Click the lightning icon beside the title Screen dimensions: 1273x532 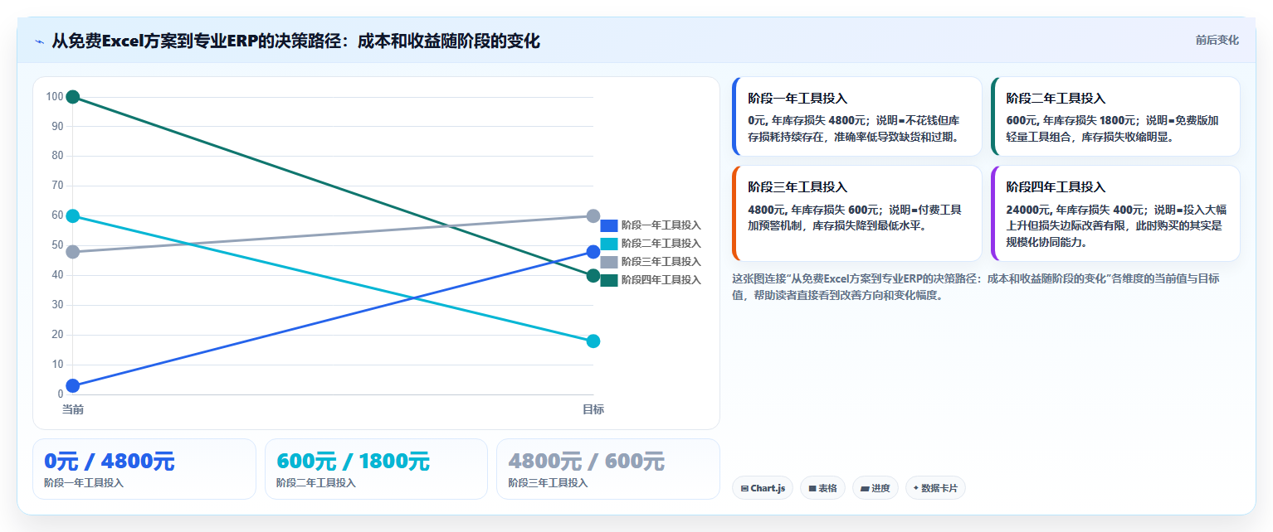point(40,41)
